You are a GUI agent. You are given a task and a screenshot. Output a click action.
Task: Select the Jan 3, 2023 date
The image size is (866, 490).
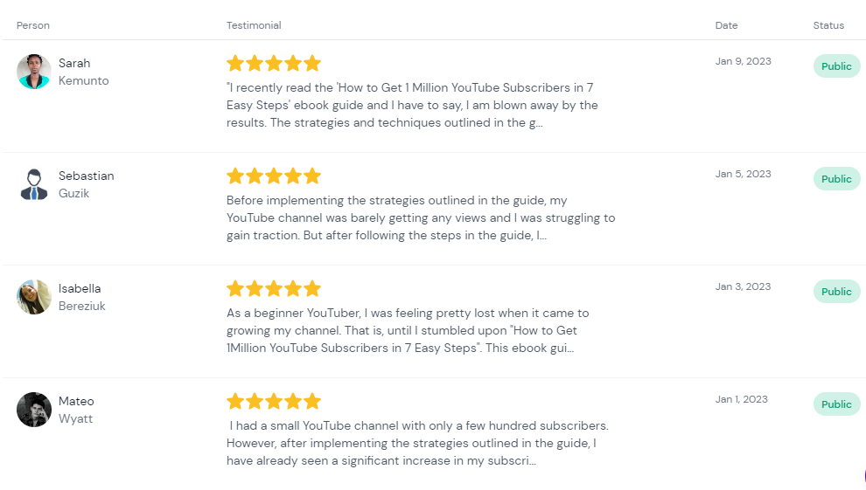point(743,286)
